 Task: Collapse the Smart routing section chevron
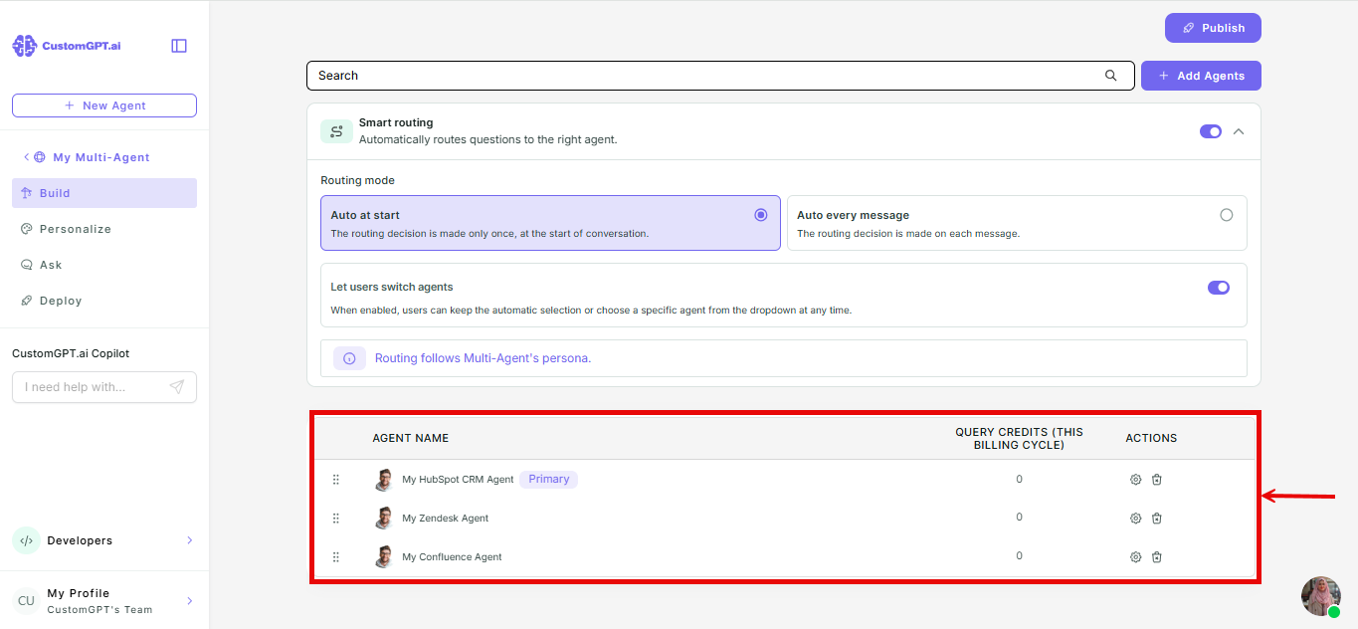pos(1239,131)
